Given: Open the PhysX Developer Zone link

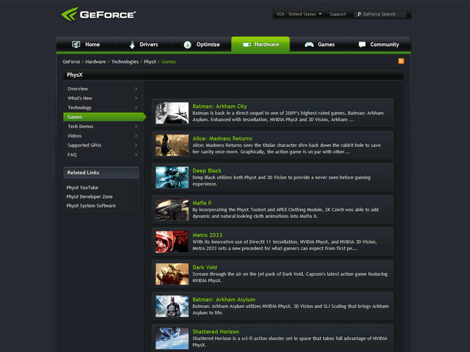Looking at the screenshot, I should point(89,197).
